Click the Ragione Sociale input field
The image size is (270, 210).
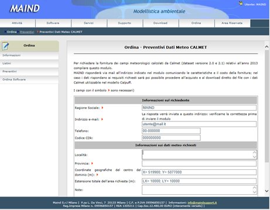coord(199,108)
